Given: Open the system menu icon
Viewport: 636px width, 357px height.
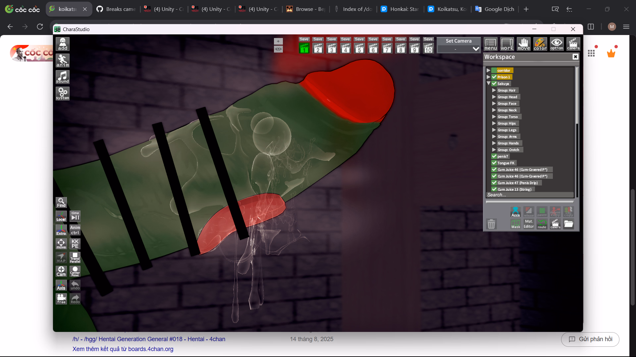Looking at the screenshot, I should pos(62,94).
